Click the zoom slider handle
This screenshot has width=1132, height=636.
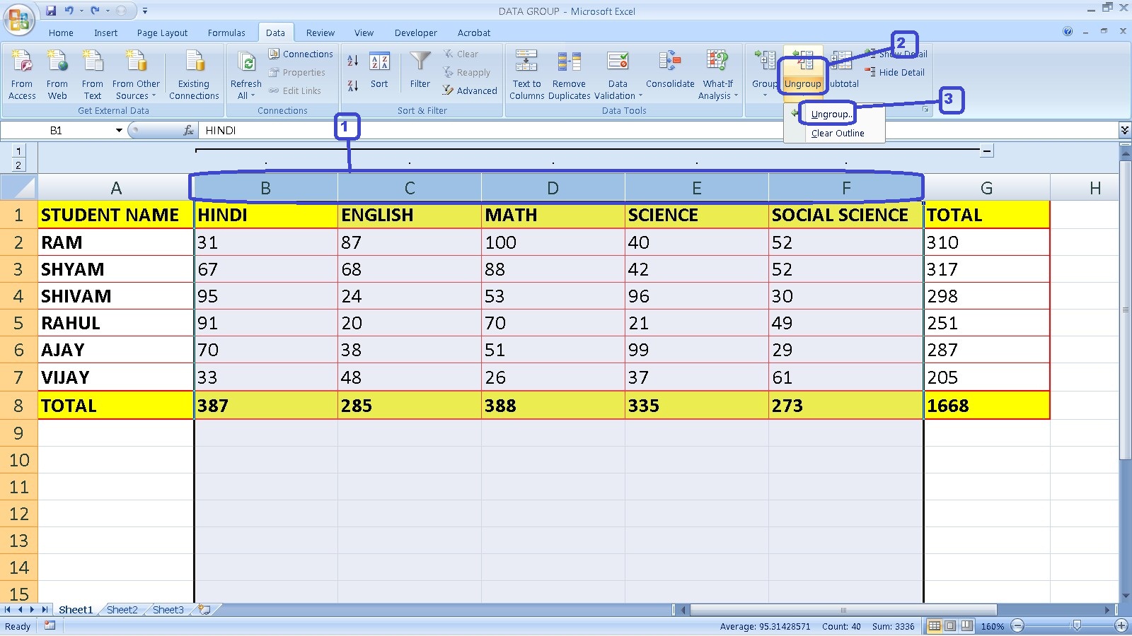click(x=1076, y=626)
